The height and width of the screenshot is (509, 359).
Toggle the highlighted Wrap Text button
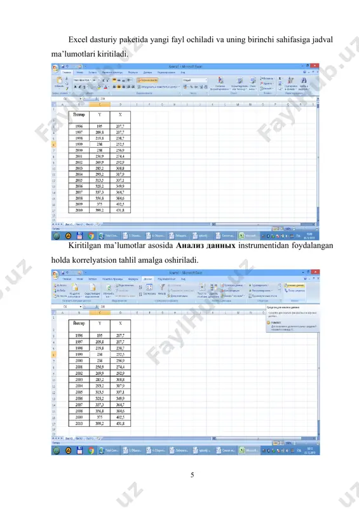pyautogui.click(x=147, y=80)
